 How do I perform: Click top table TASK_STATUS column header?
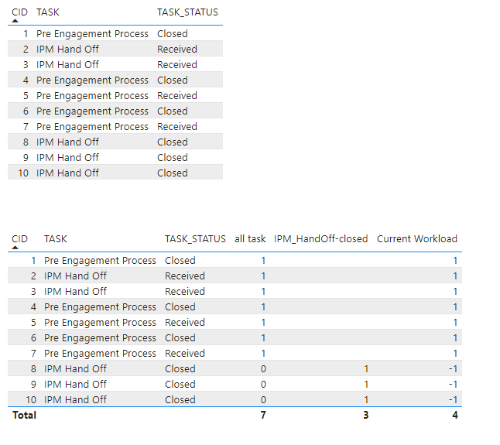pos(187,12)
